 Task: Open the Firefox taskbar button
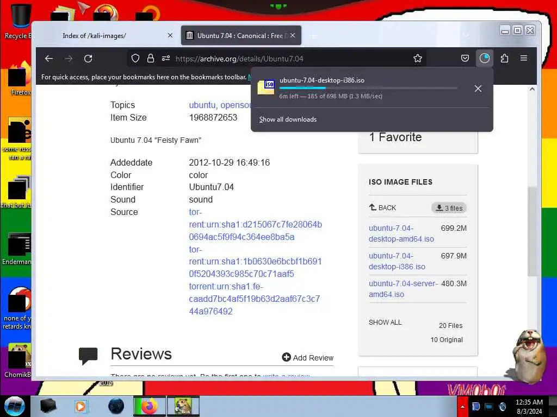150,406
